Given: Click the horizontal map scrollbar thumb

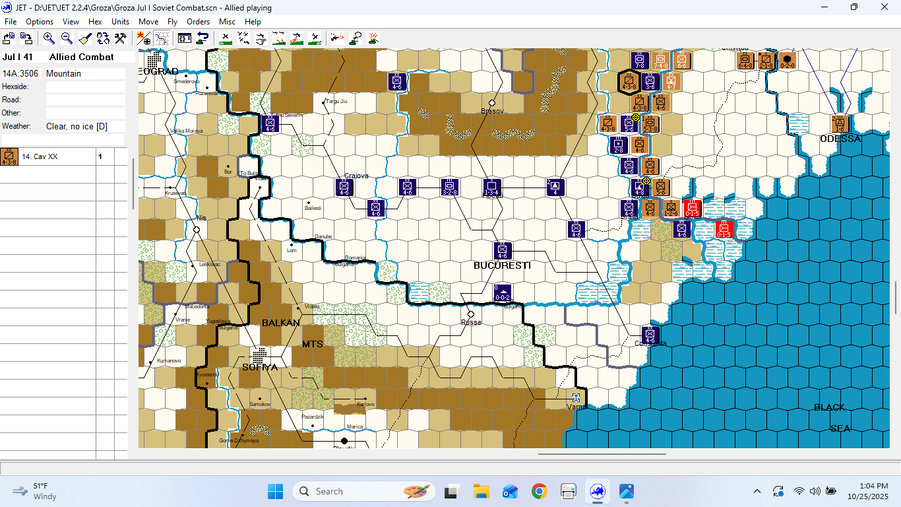Looking at the screenshot, I should (602, 454).
